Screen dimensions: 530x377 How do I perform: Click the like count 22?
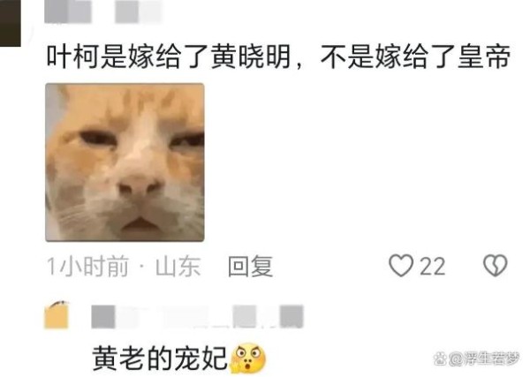point(433,267)
